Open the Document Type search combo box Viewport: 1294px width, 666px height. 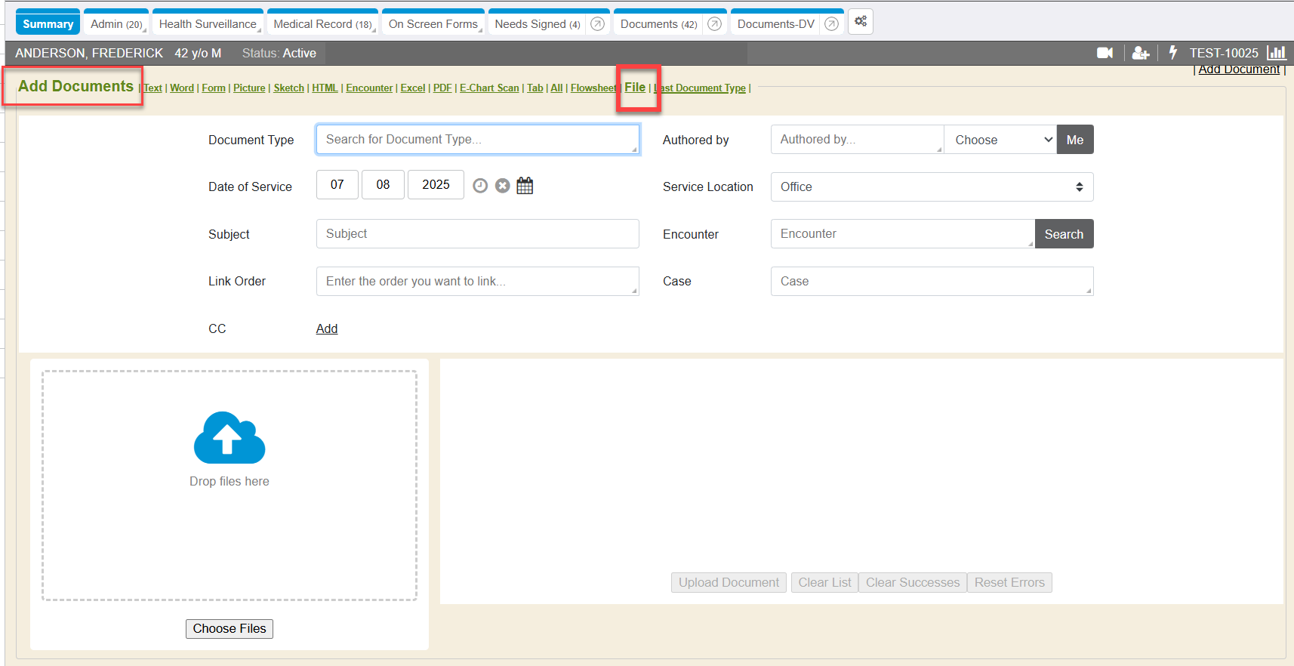pos(477,140)
